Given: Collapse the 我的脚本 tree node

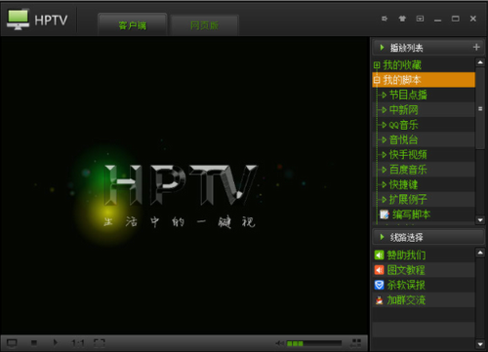Looking at the screenshot, I should 377,80.
